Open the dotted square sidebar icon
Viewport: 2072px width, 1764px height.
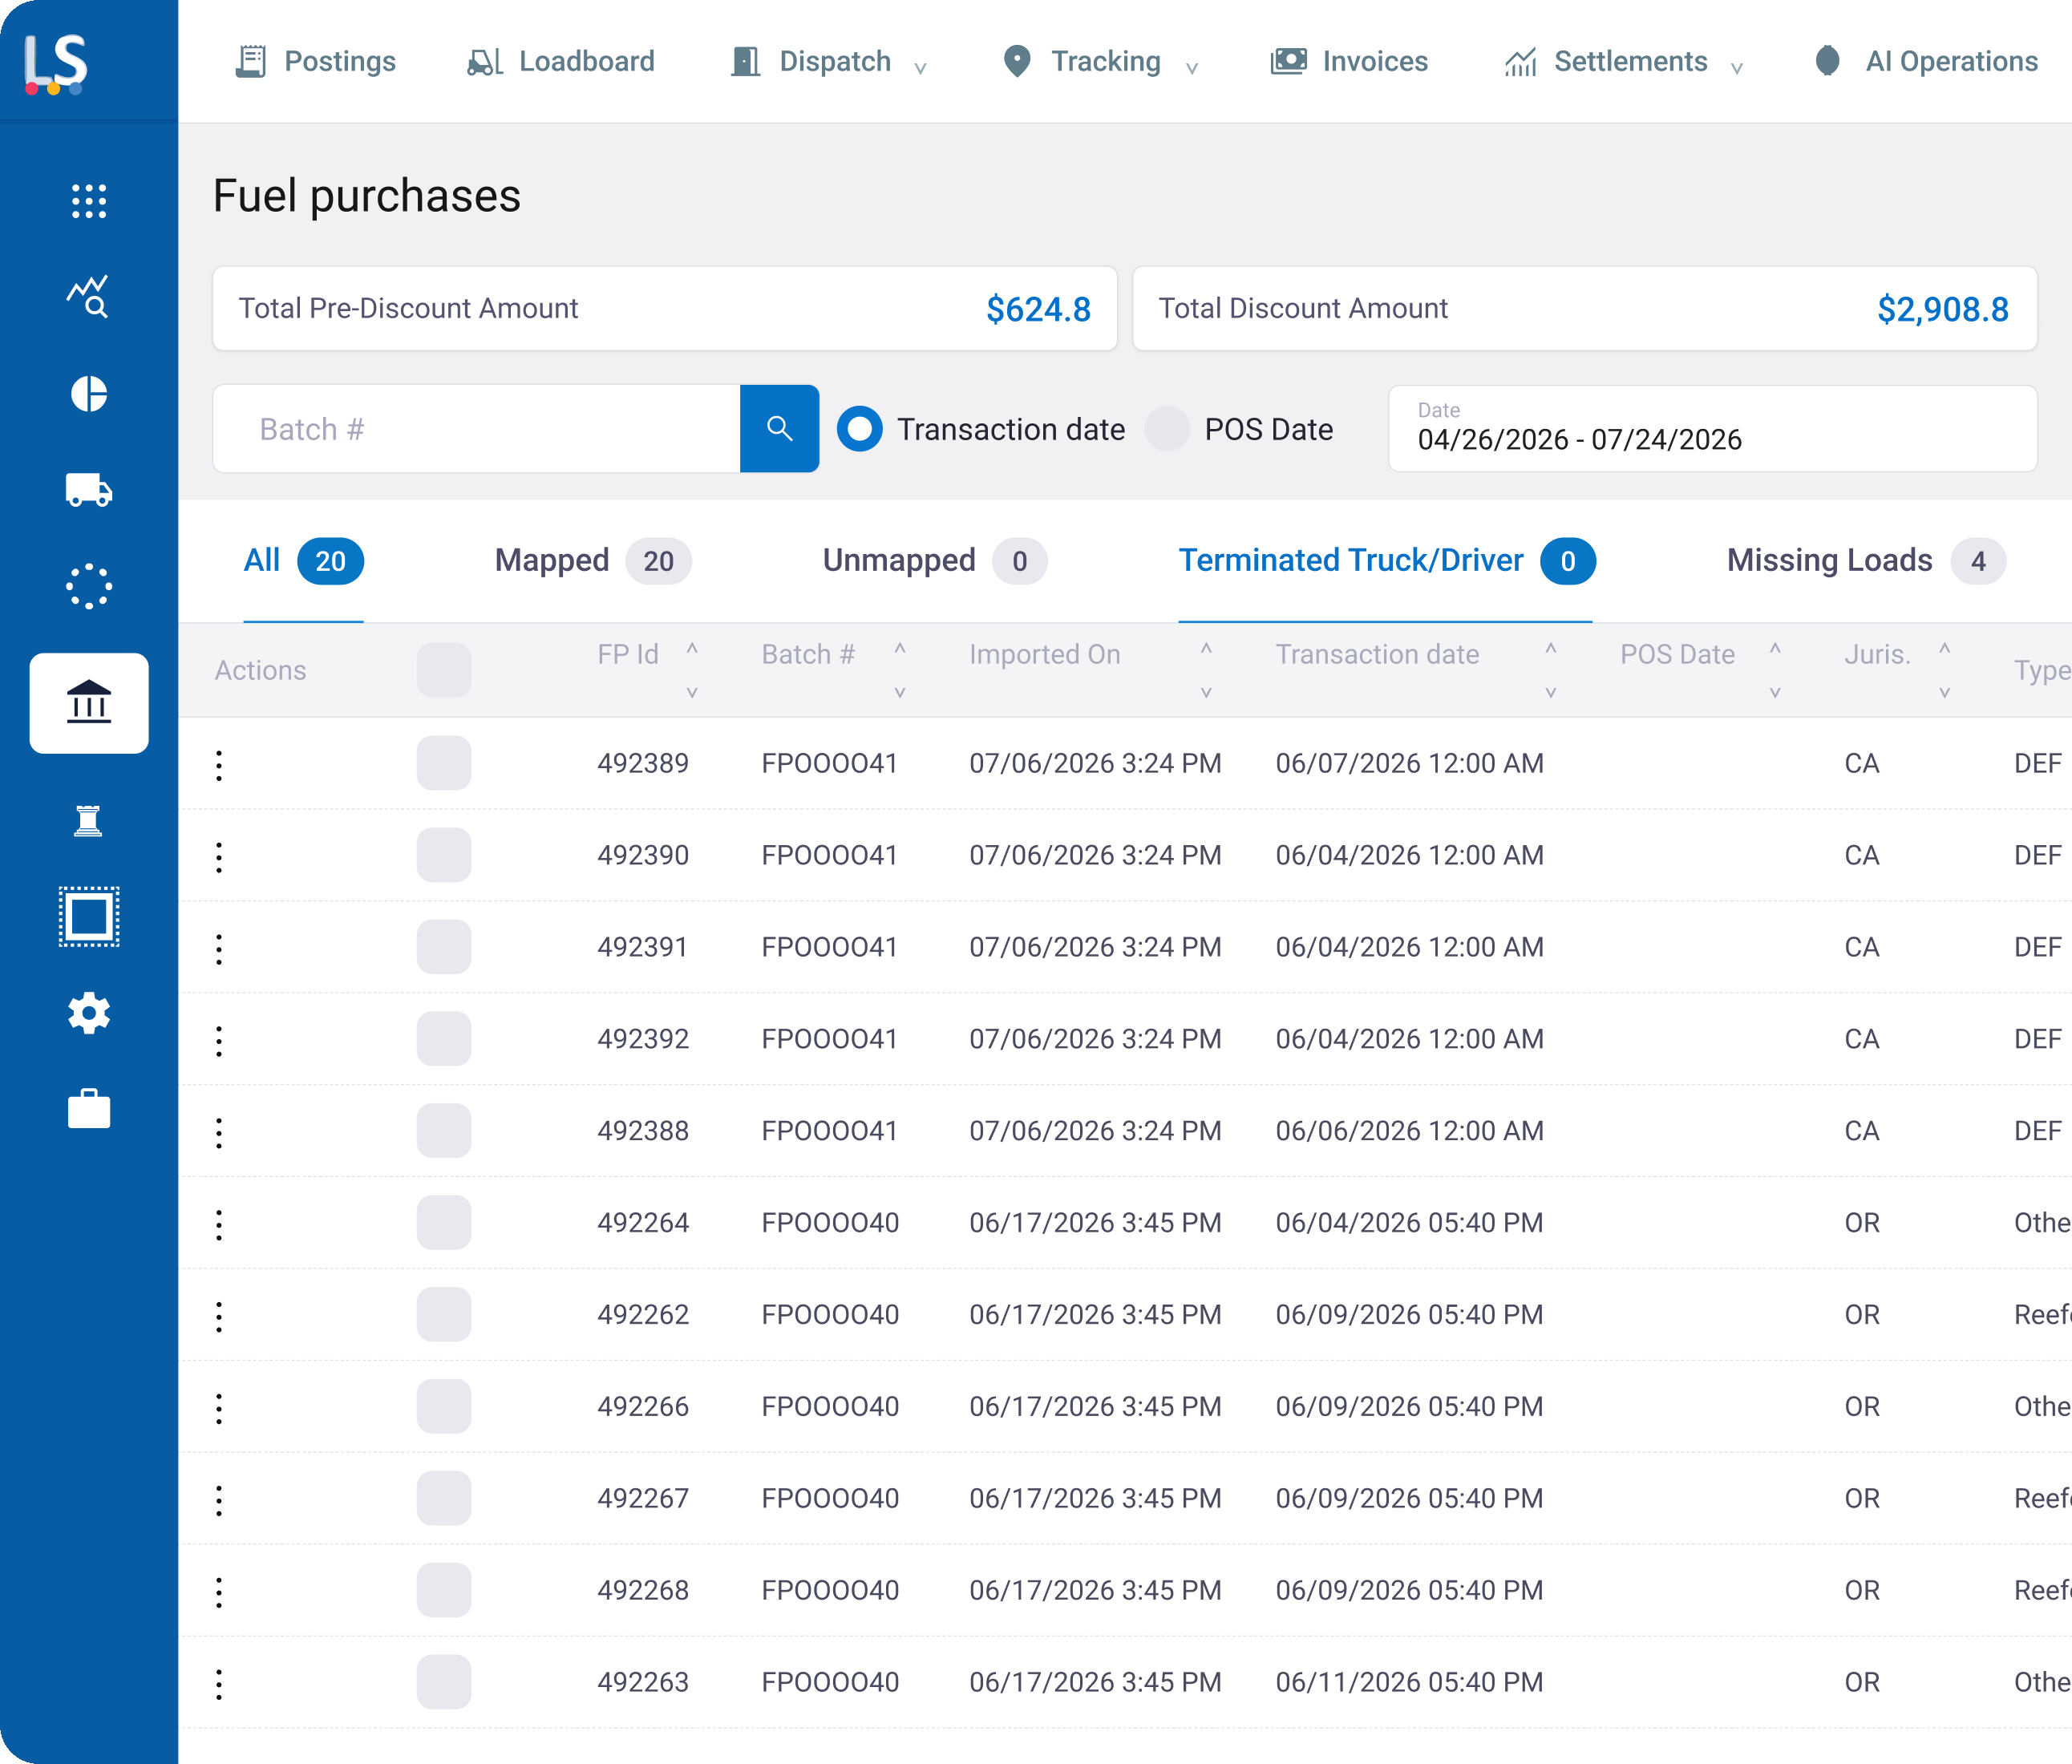pyautogui.click(x=89, y=916)
